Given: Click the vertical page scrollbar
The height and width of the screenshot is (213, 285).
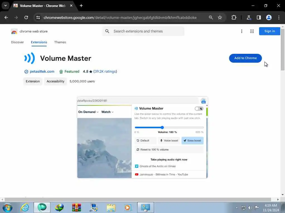Looking at the screenshot, I should click(282, 49).
